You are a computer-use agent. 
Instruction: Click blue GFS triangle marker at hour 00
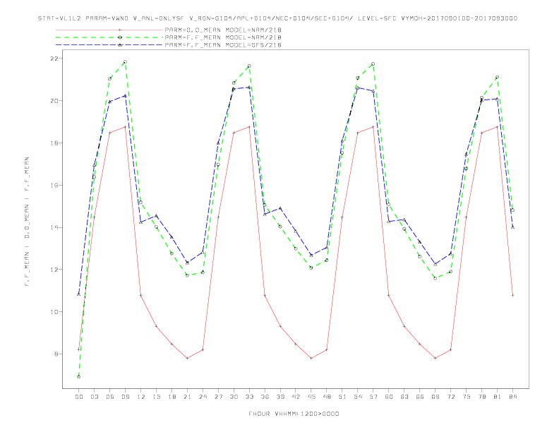(79, 294)
